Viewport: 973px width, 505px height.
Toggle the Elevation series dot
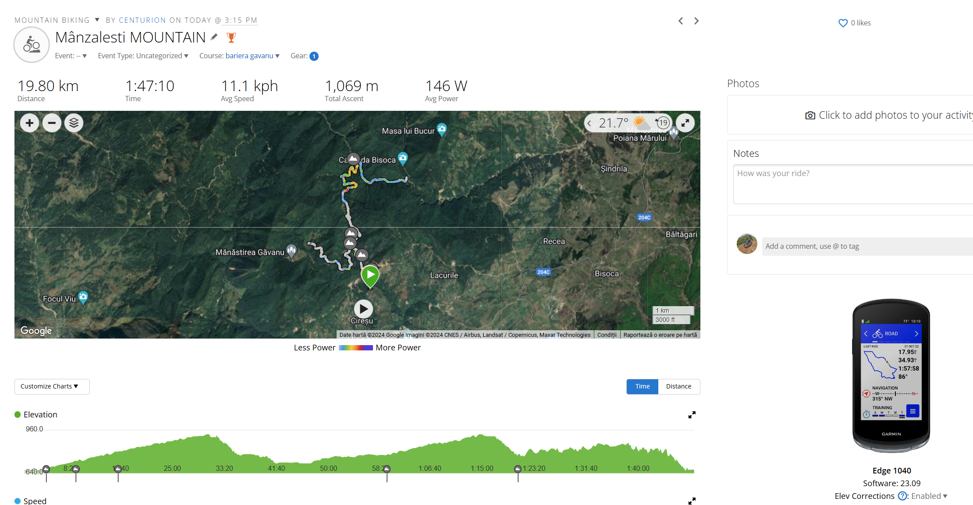click(18, 415)
